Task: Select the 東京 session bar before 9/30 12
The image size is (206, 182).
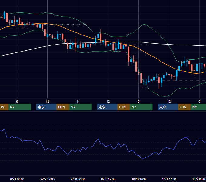Action: click(x=107, y=107)
